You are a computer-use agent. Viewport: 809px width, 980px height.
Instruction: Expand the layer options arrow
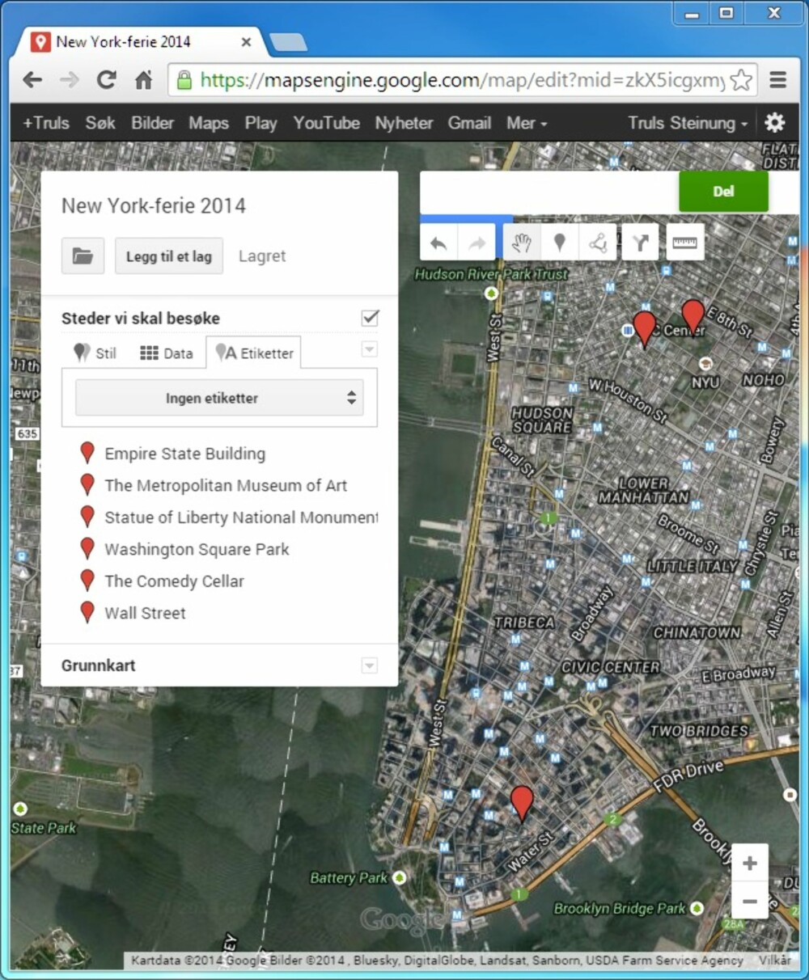369,349
